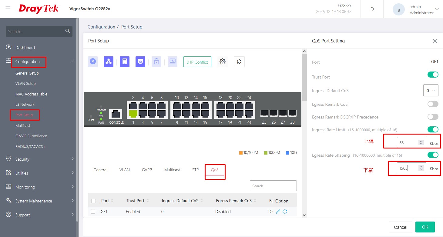Image resolution: width=443 pixels, height=237 pixels.
Task: Click port 1 on the switch panel
Action: coord(133,114)
